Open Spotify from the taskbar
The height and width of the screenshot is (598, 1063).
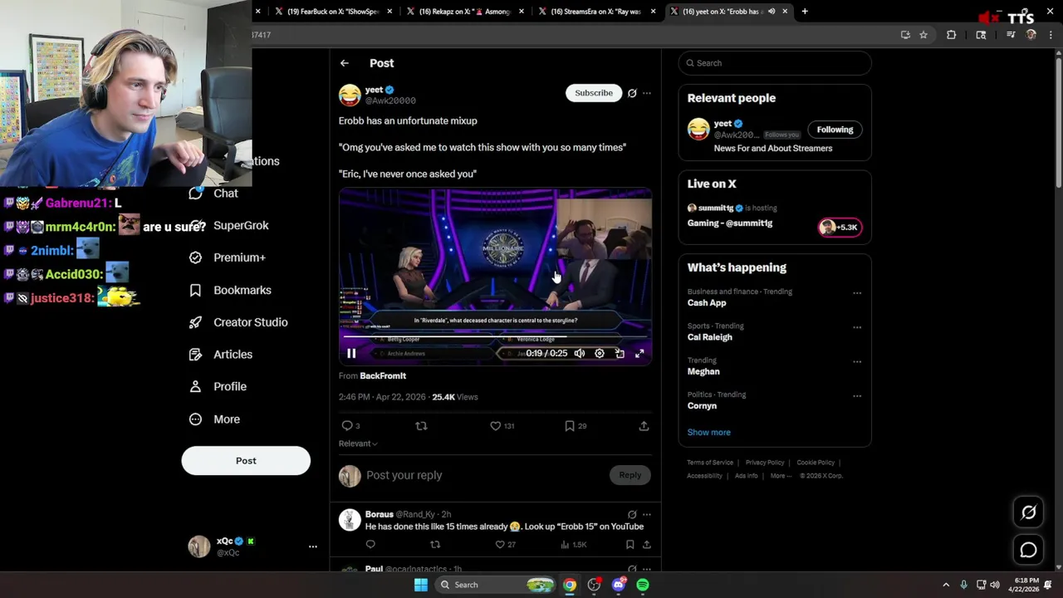(x=643, y=585)
